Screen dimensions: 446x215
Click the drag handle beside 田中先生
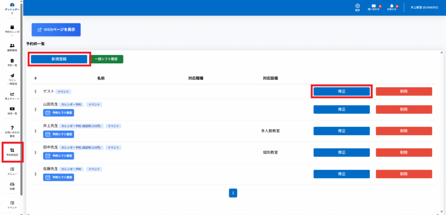coord(36,153)
